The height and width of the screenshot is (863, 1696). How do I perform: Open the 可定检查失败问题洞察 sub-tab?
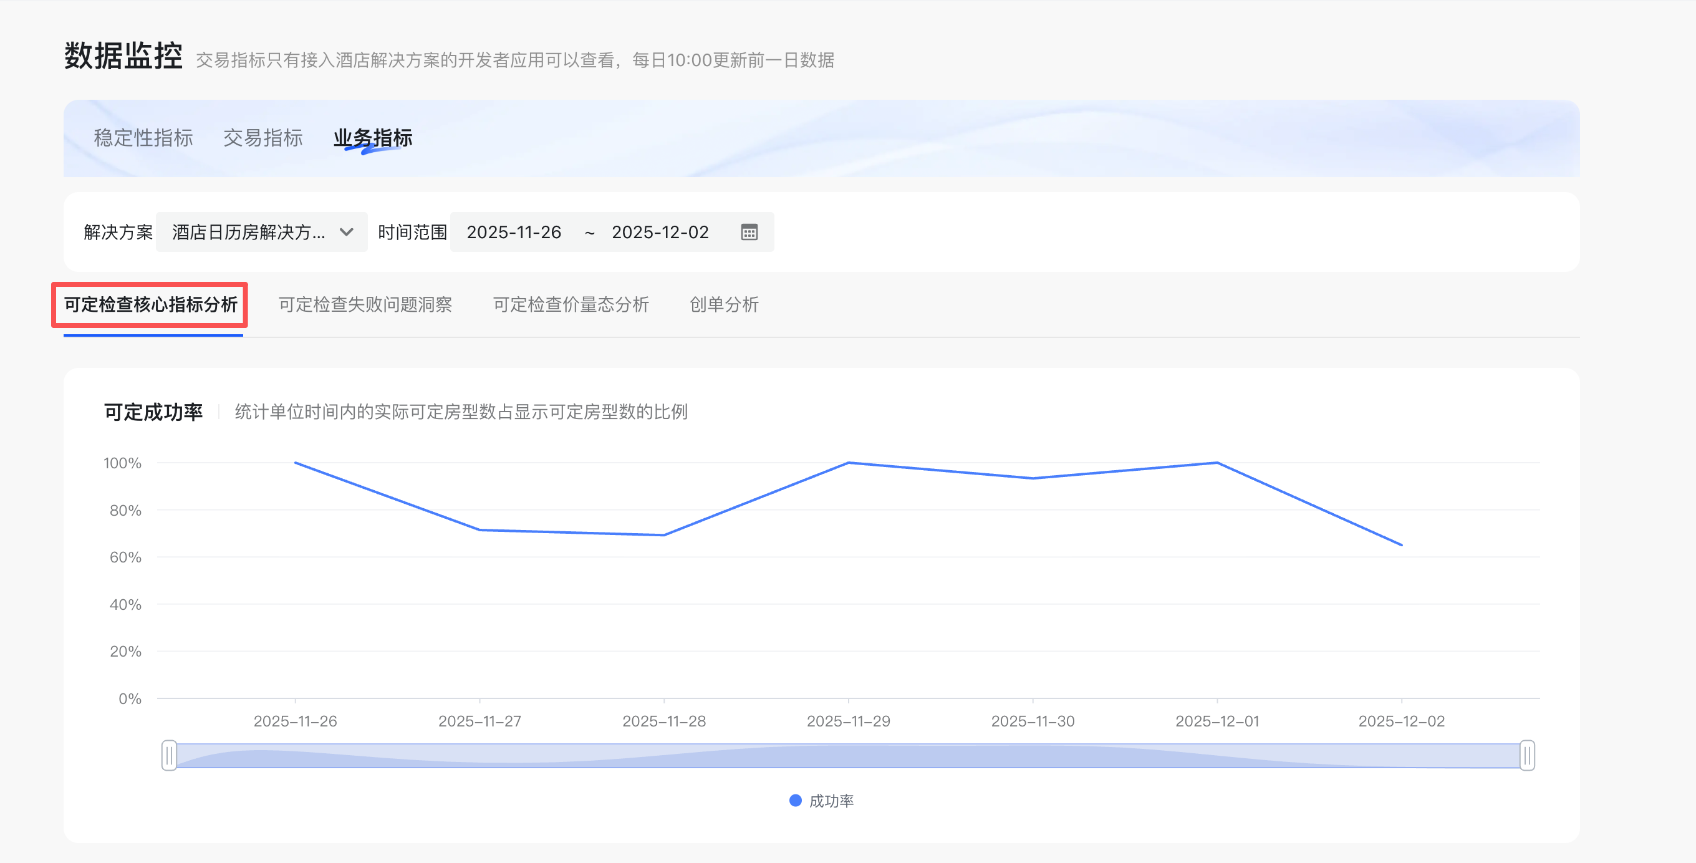365,305
